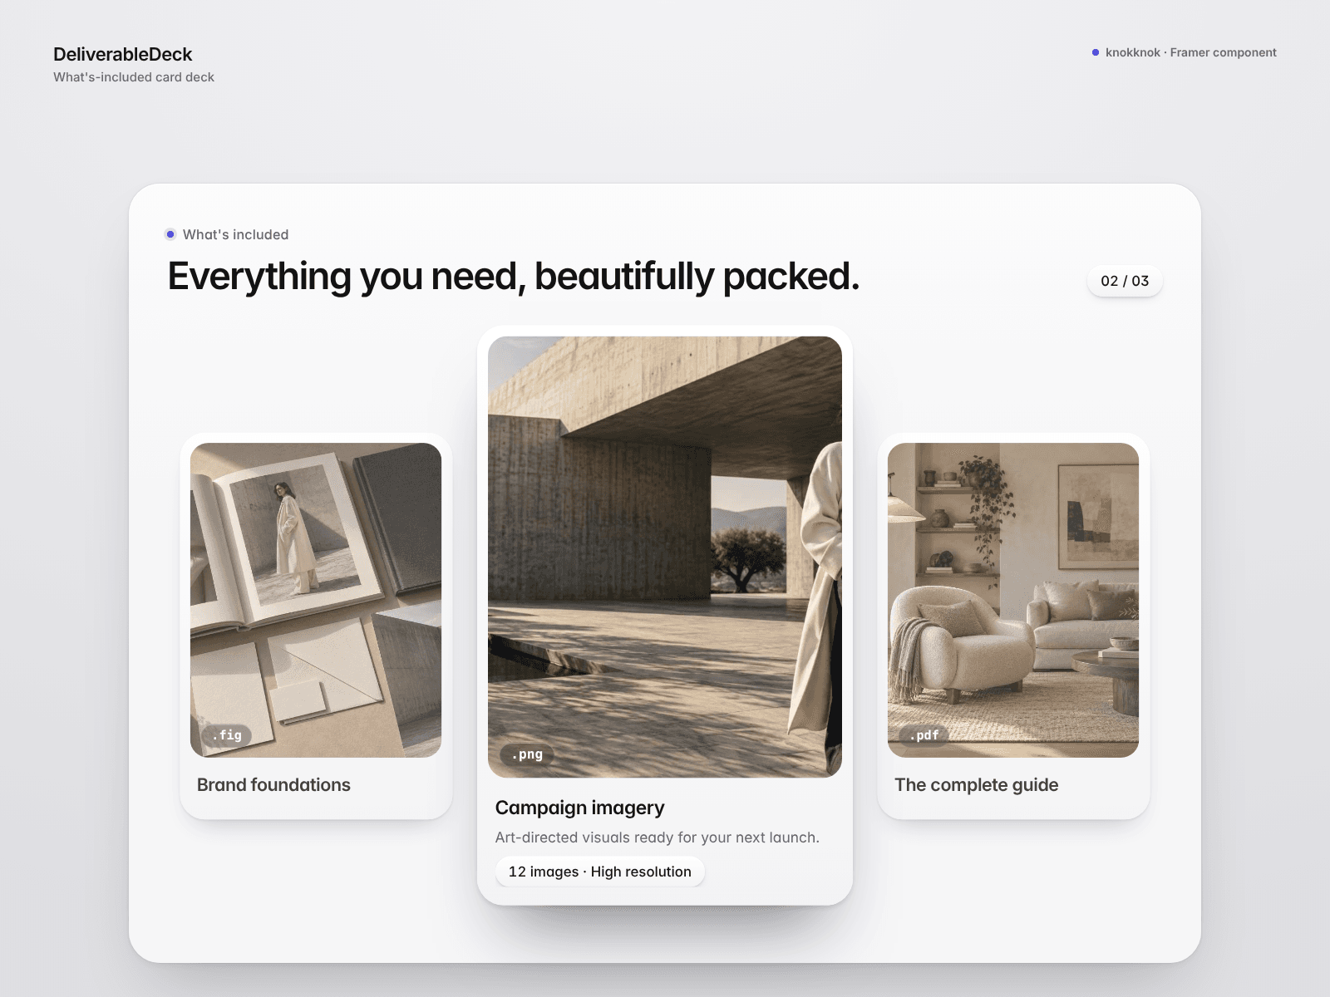
Task: Select the Campaign imagery center image
Action: (665, 557)
